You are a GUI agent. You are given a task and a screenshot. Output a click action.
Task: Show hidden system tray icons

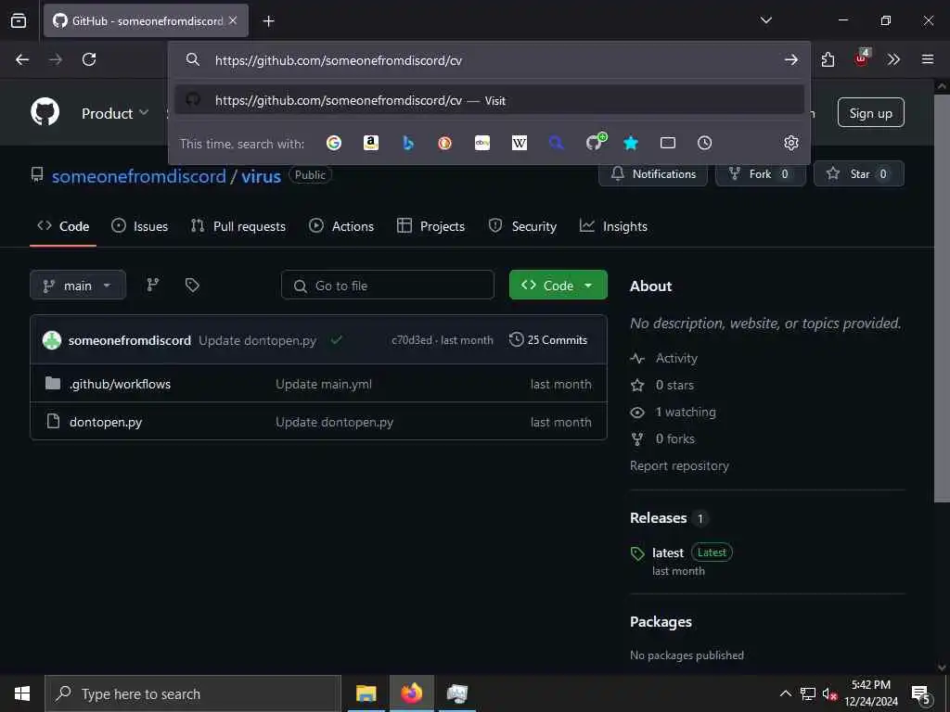pos(785,693)
